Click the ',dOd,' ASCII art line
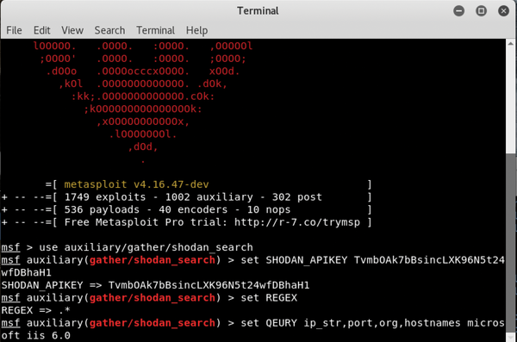The height and width of the screenshot is (342, 517). point(143,146)
